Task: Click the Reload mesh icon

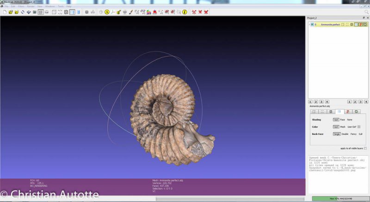Action: [x=22, y=12]
